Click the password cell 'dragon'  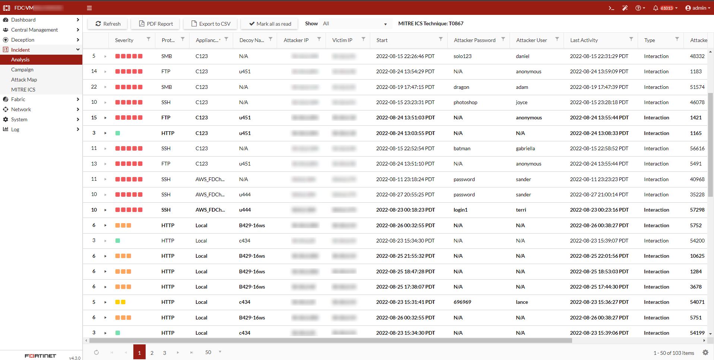tap(461, 87)
